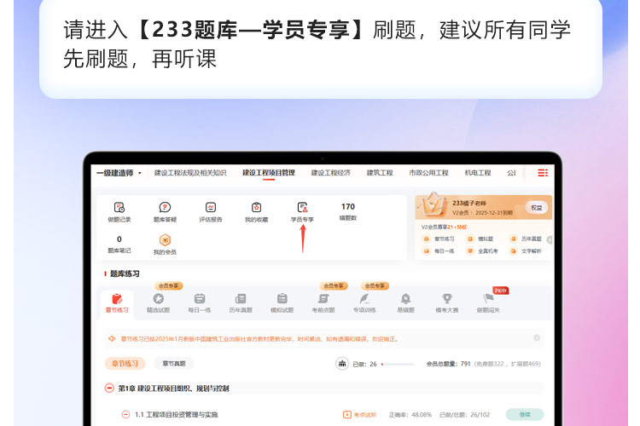Switch to 机电工程 subject tab
Screen dimensions: 640x426
(478, 173)
